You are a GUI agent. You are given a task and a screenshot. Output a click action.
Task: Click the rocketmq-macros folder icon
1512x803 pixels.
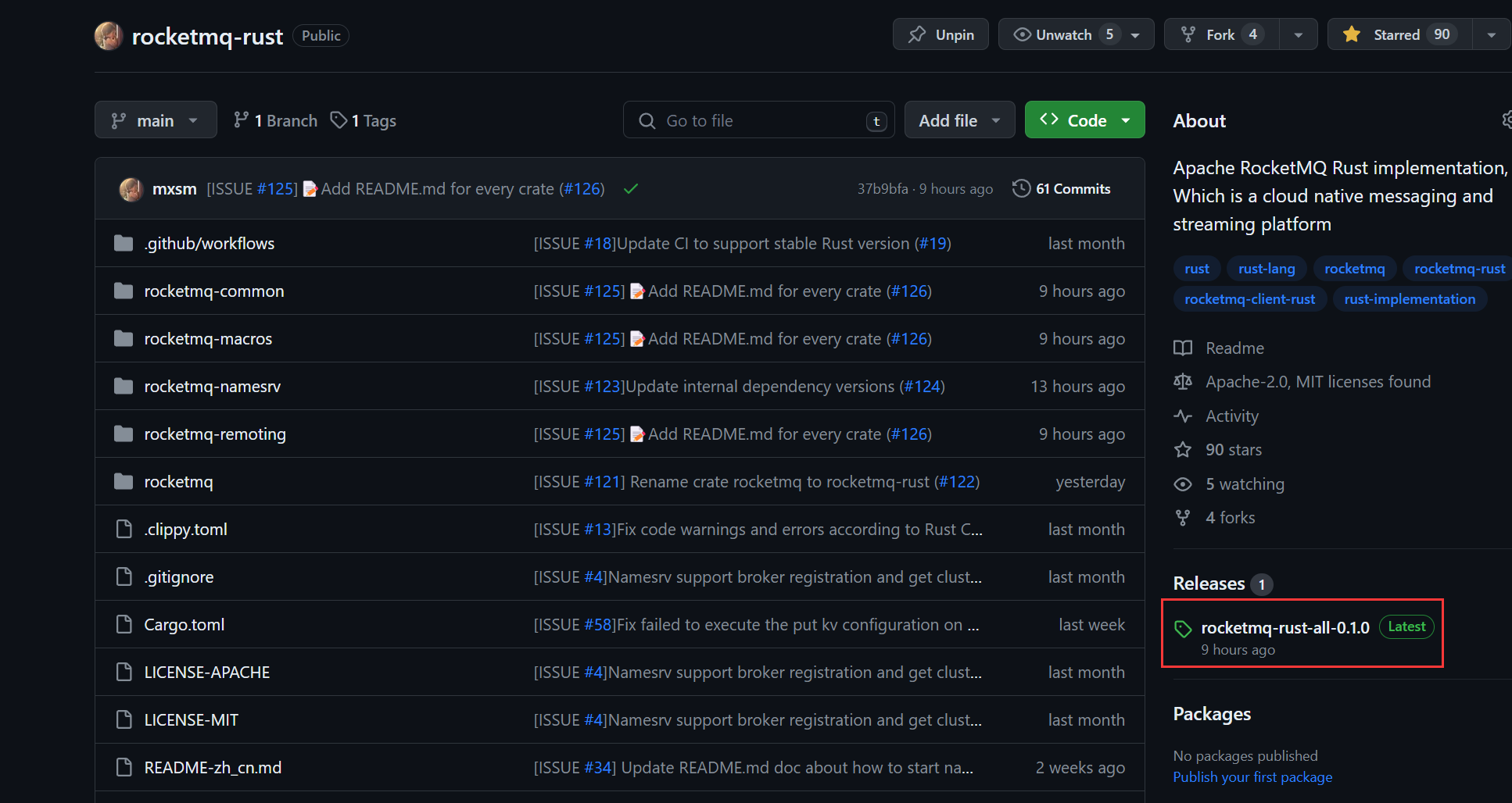click(124, 339)
